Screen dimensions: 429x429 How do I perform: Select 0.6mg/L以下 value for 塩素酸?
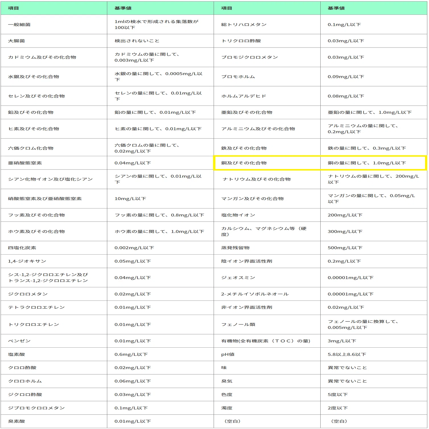(x=131, y=354)
